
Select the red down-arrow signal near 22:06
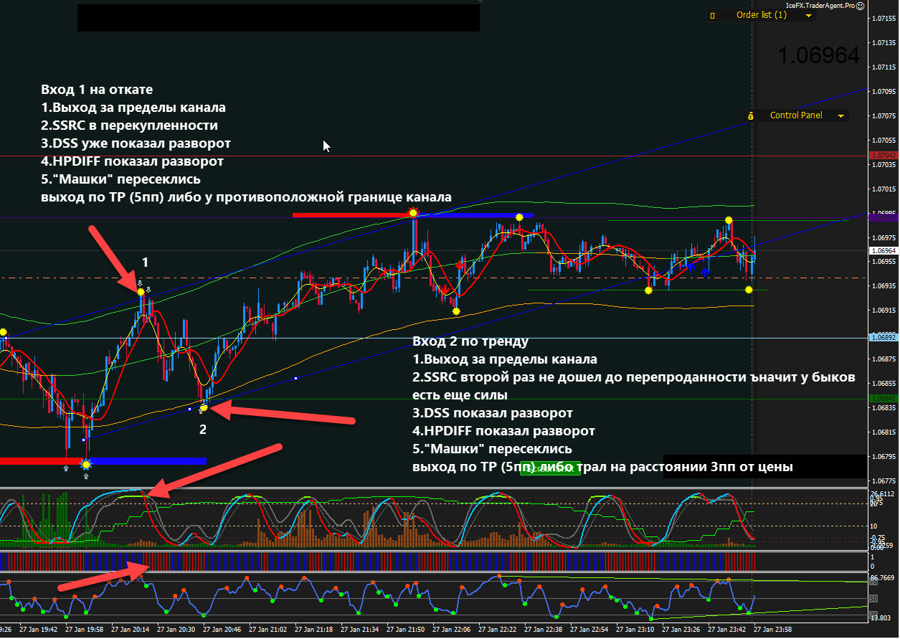click(445, 290)
